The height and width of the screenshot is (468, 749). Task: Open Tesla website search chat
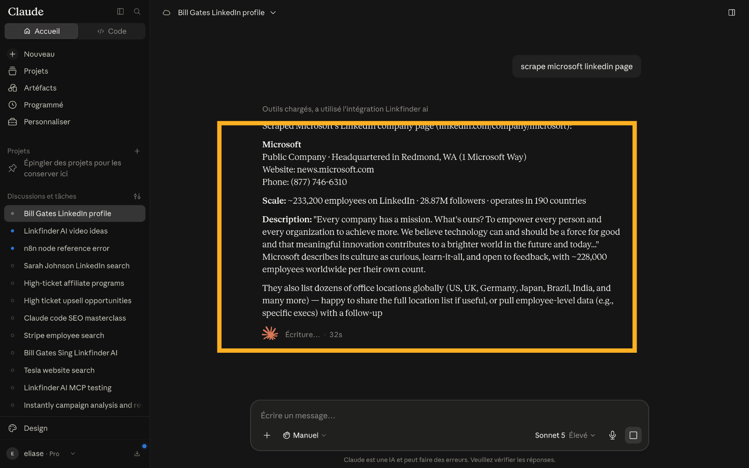75,370
